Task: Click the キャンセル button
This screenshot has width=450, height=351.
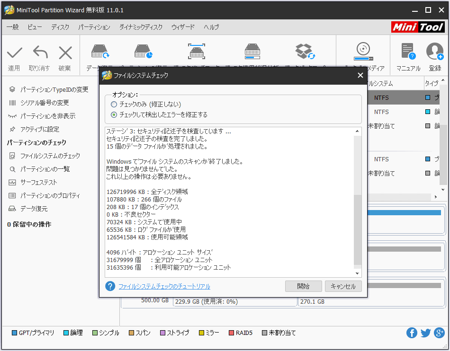Action: (343, 286)
